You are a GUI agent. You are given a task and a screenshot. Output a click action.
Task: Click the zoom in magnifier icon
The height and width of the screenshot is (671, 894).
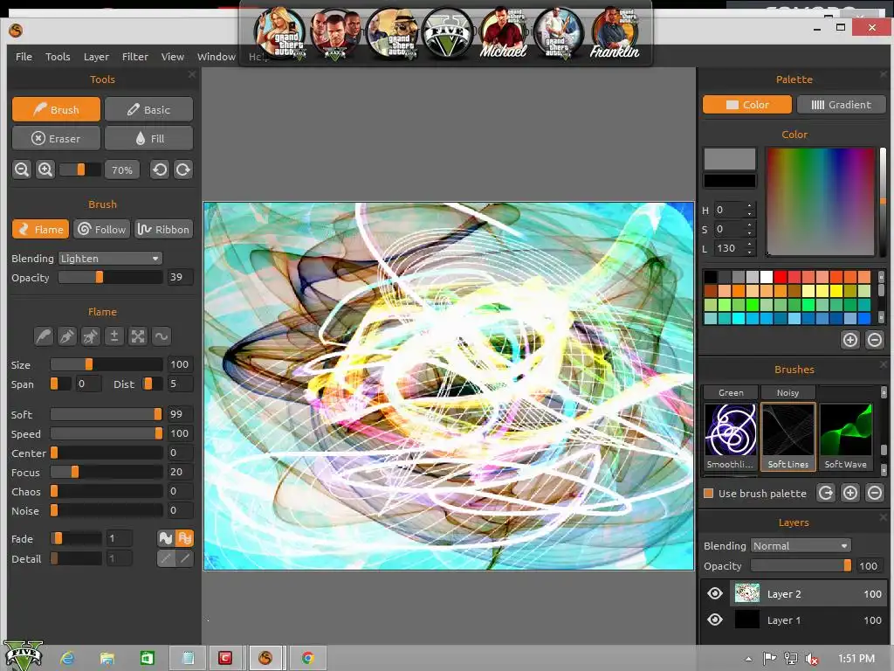click(x=45, y=169)
